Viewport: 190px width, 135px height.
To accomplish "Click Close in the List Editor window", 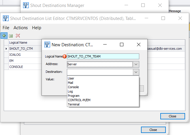I will (x=172, y=116).
